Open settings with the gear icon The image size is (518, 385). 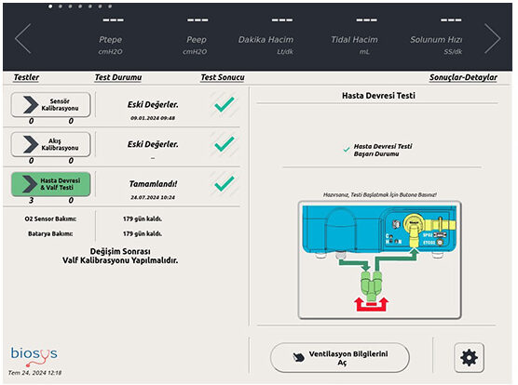469,358
